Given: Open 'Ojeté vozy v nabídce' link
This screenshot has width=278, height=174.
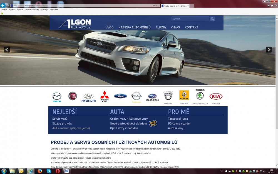Looking at the screenshot, I should point(124,128).
